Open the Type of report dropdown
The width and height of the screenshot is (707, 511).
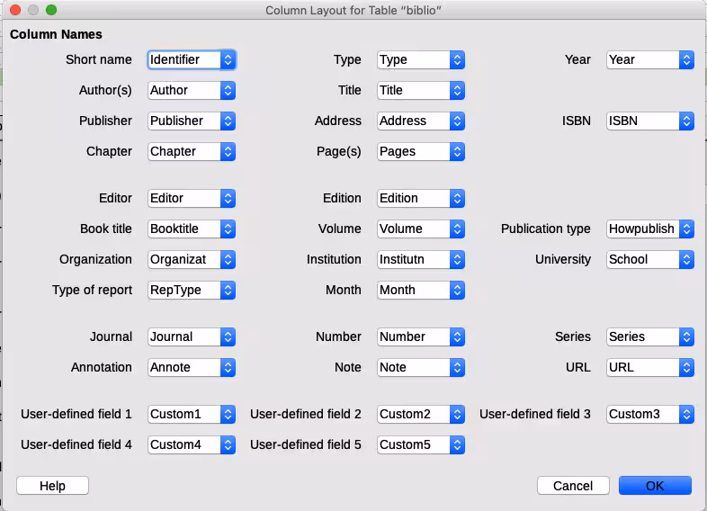[x=192, y=290]
